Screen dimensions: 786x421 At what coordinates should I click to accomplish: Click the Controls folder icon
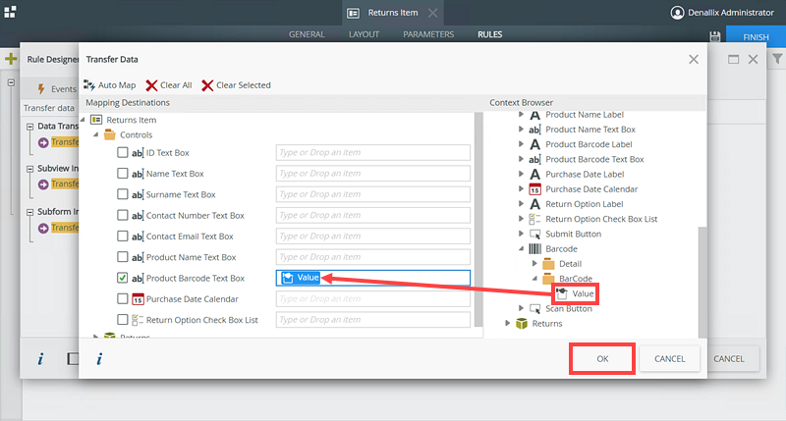(x=109, y=134)
